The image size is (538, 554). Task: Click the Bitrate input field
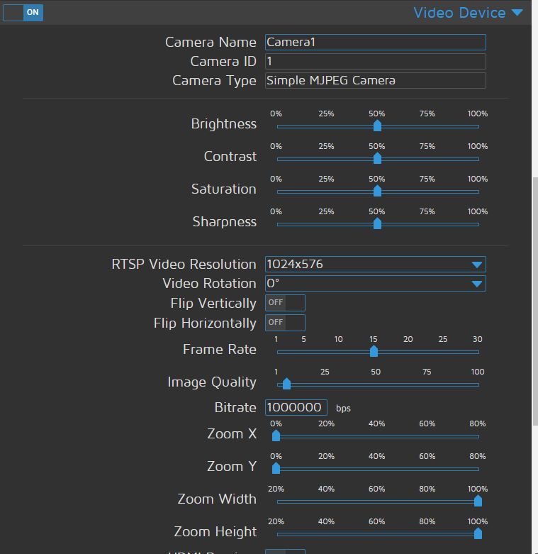(296, 408)
